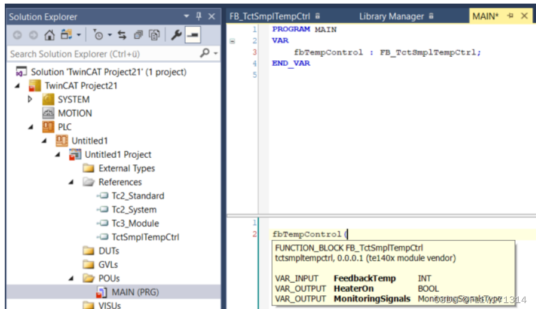The height and width of the screenshot is (309, 536).
Task: Click the magnifier search icon
Action: click(x=205, y=53)
